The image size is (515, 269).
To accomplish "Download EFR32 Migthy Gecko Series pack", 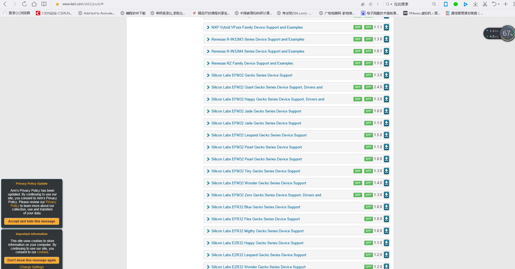I will 386,231.
